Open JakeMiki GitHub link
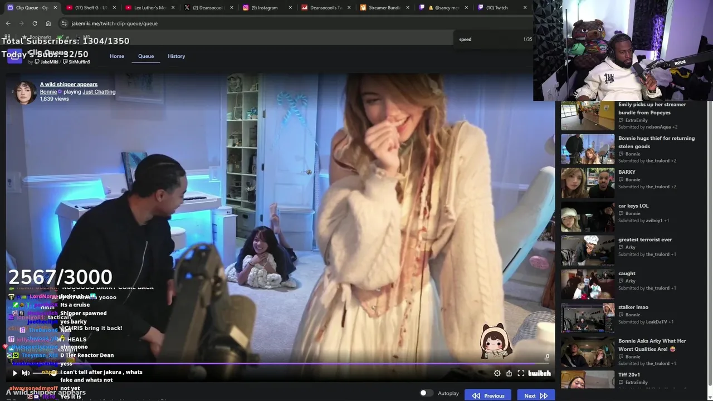The image size is (713, 401). click(47, 62)
